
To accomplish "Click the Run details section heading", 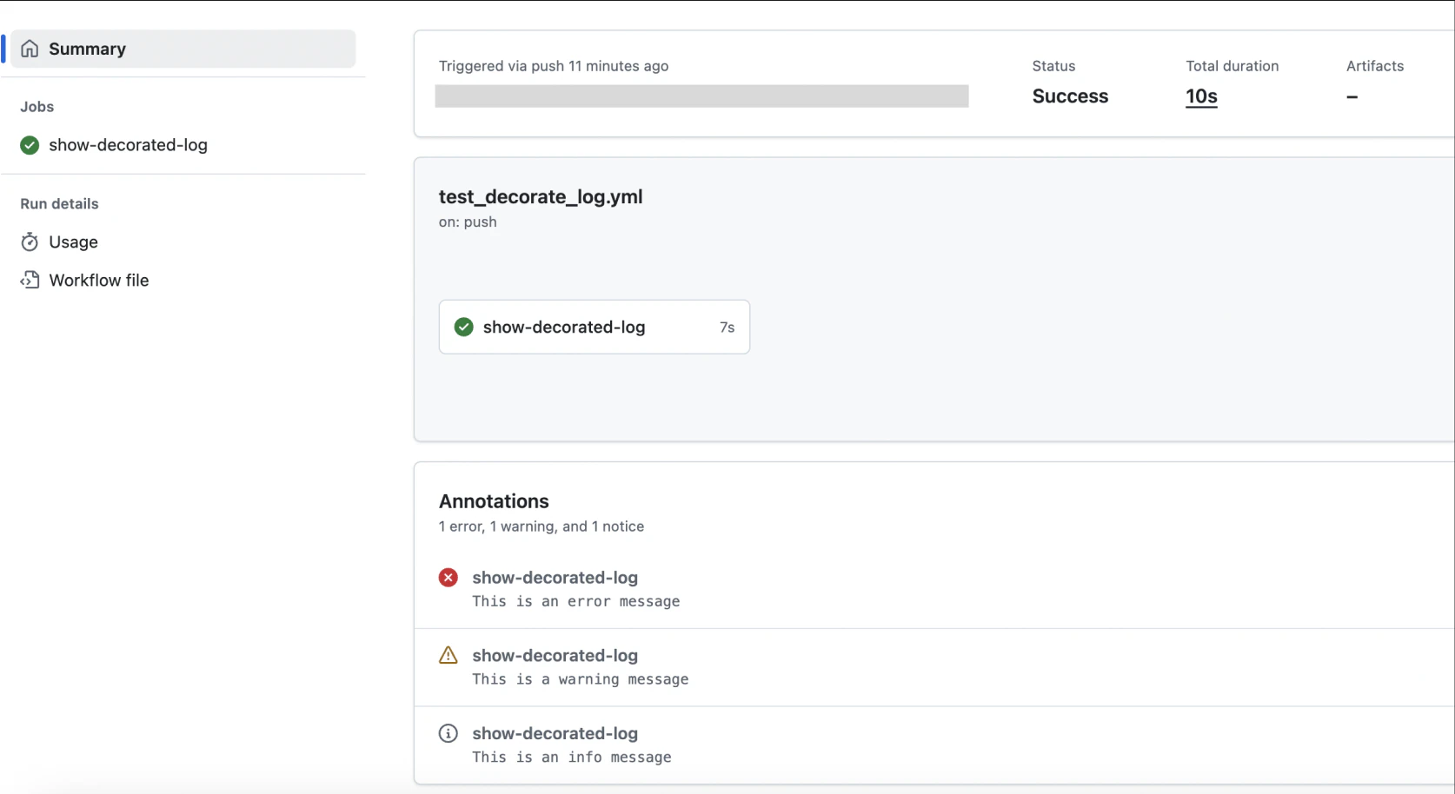I will point(59,204).
